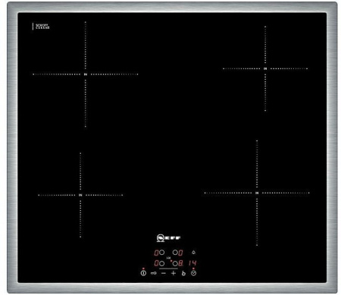Tap the plus key to raise heat
Image resolution: width=341 pixels, height=295 pixels.
point(174,273)
